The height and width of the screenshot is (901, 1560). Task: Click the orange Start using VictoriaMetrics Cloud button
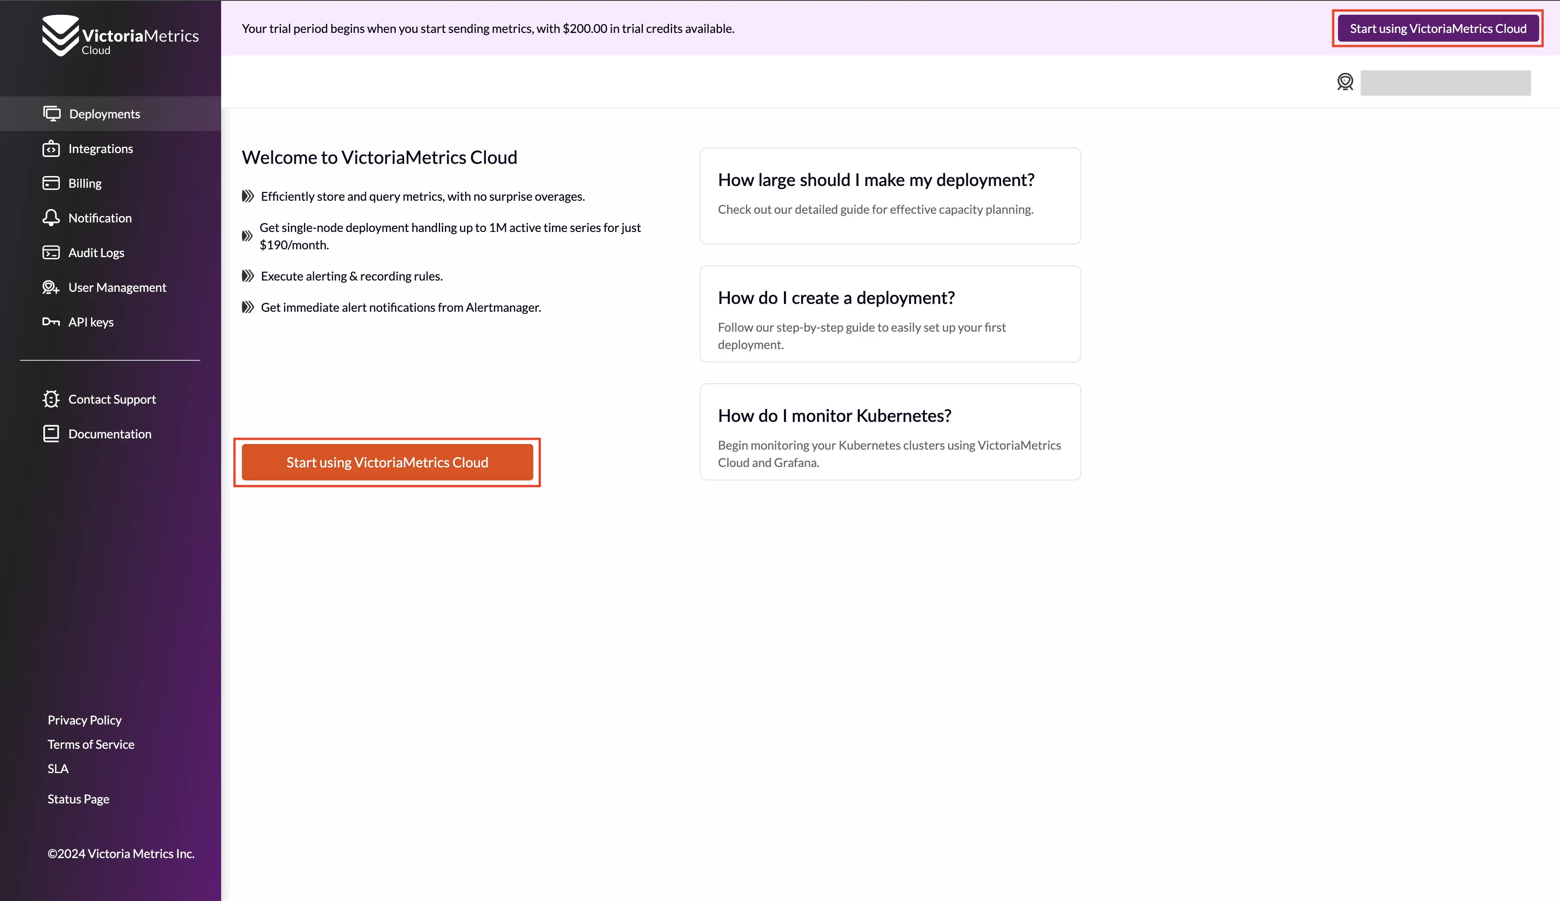coord(387,462)
